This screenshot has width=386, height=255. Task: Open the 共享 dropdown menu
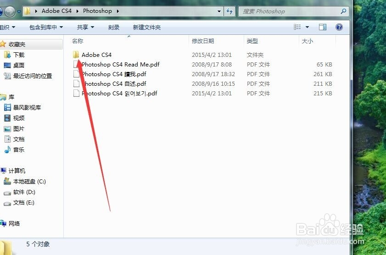(85, 27)
